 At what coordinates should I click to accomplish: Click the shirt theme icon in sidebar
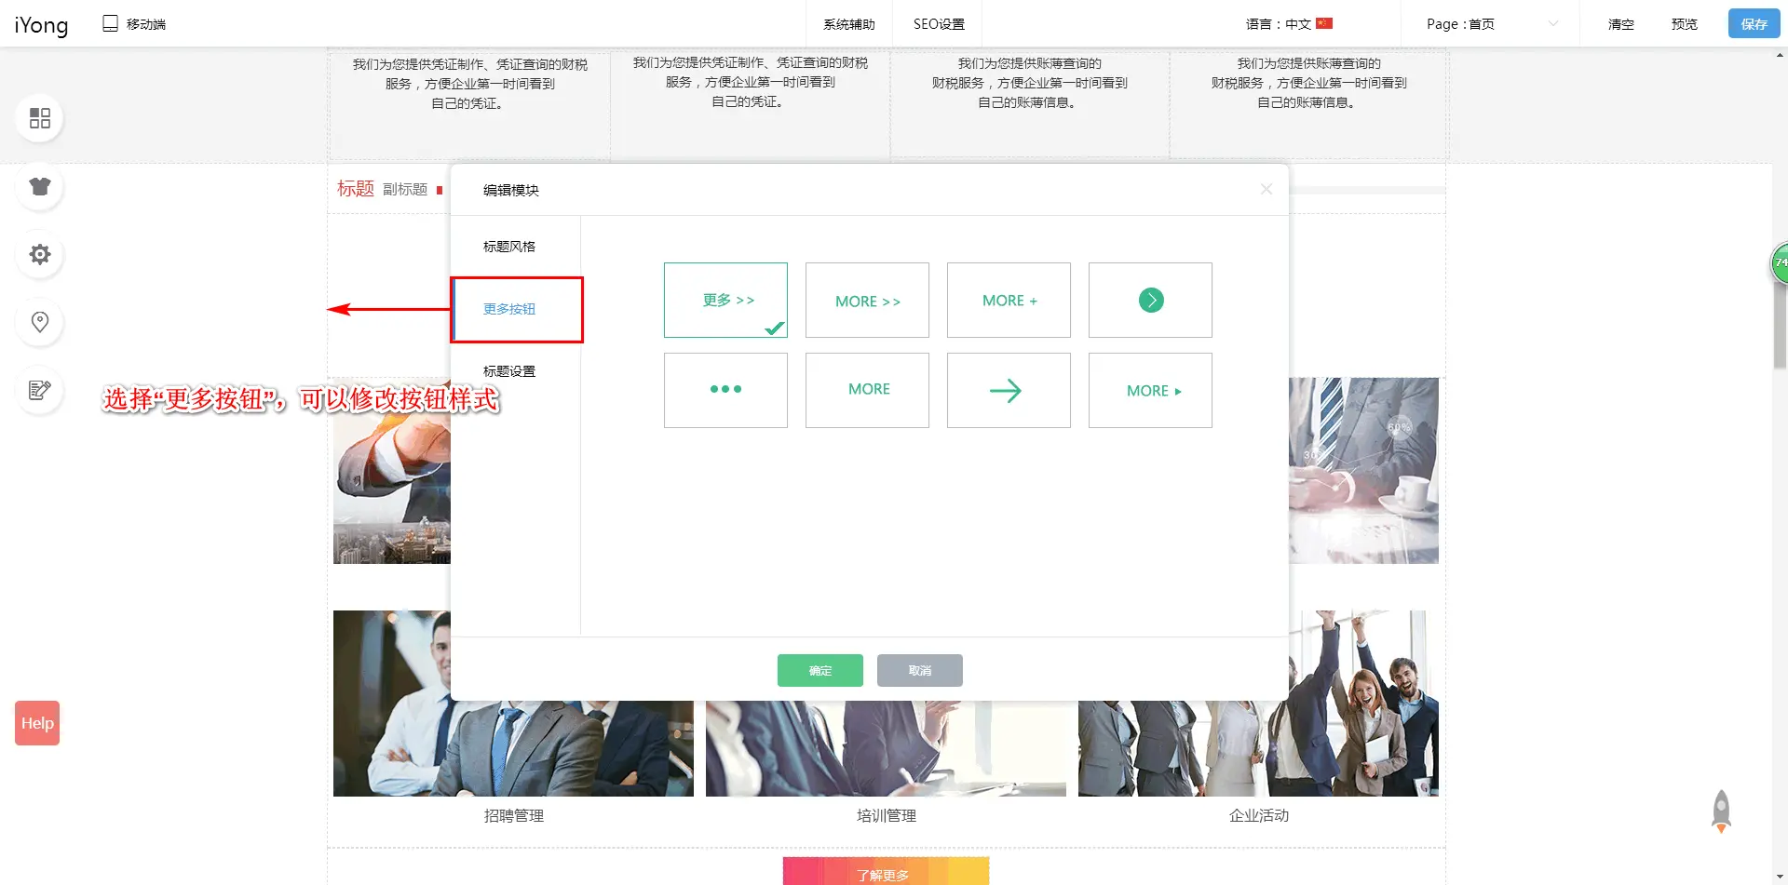tap(39, 187)
